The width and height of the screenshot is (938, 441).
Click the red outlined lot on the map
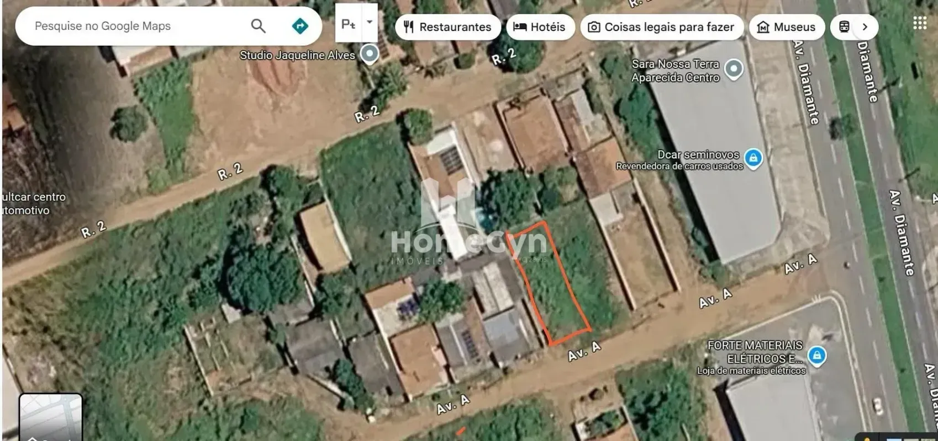tap(549, 283)
